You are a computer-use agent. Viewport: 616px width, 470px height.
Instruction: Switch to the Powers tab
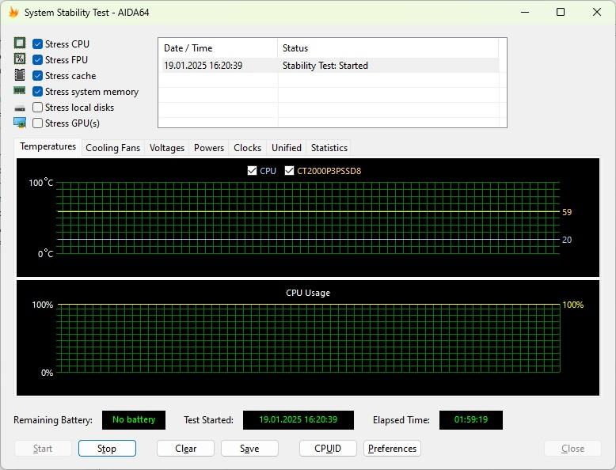[x=208, y=148]
